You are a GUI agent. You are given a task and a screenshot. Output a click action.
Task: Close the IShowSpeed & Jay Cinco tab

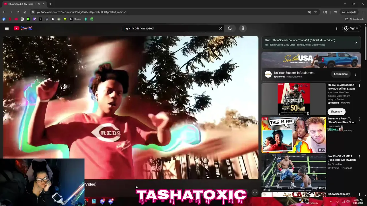(x=44, y=4)
